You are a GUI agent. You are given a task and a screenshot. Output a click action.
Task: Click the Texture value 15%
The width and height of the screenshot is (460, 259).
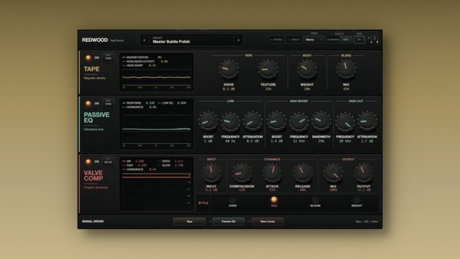[268, 89]
